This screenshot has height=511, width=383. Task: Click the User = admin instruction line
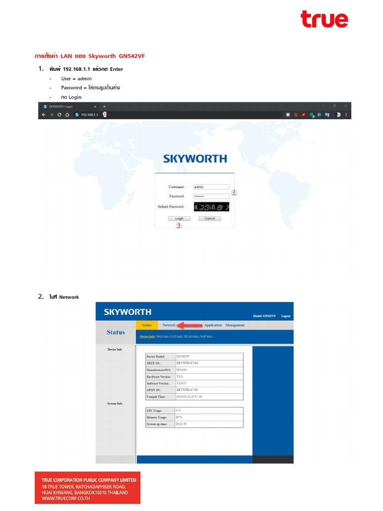click(76, 78)
